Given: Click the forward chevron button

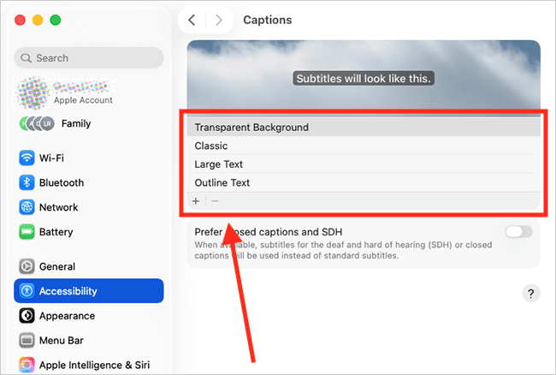Looking at the screenshot, I should coord(219,20).
